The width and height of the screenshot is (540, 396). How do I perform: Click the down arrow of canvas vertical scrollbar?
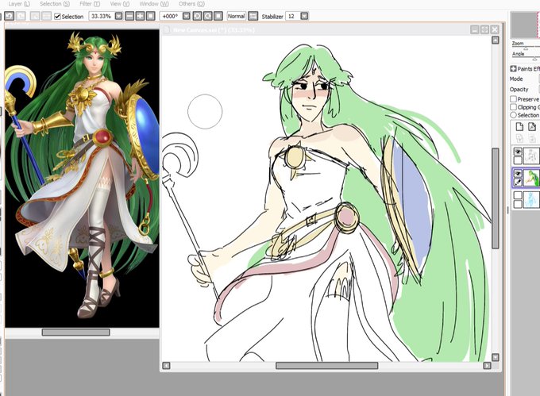pyautogui.click(x=496, y=357)
